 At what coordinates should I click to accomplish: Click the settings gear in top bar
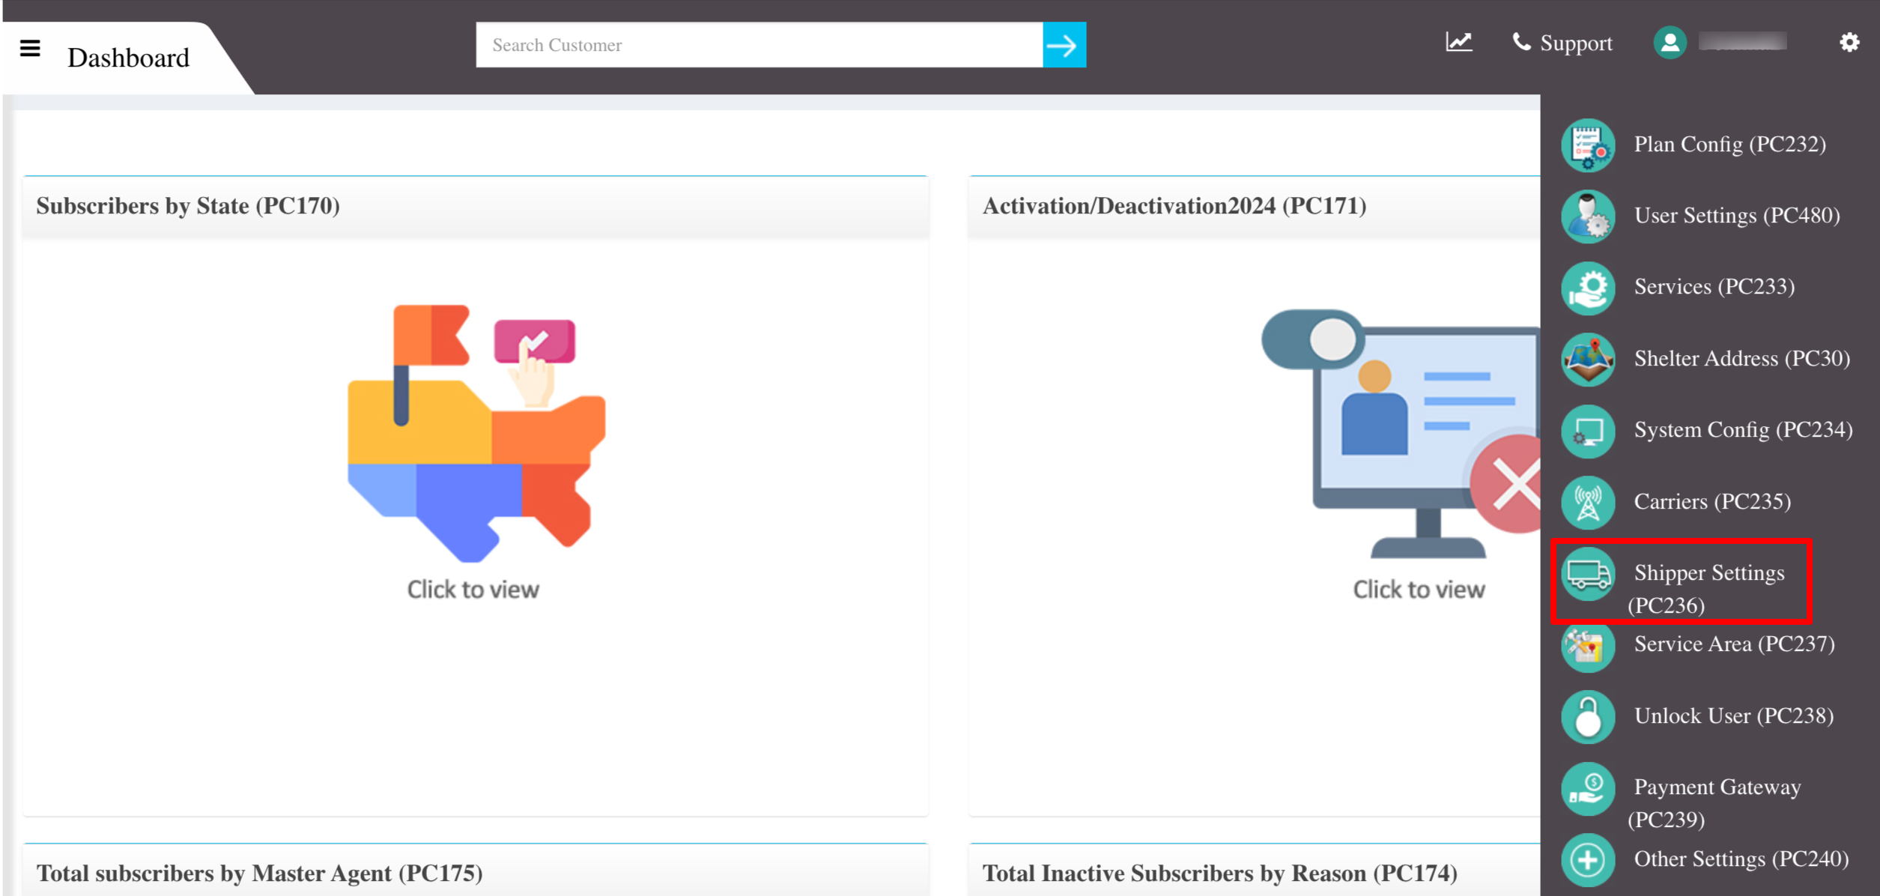pyautogui.click(x=1849, y=42)
